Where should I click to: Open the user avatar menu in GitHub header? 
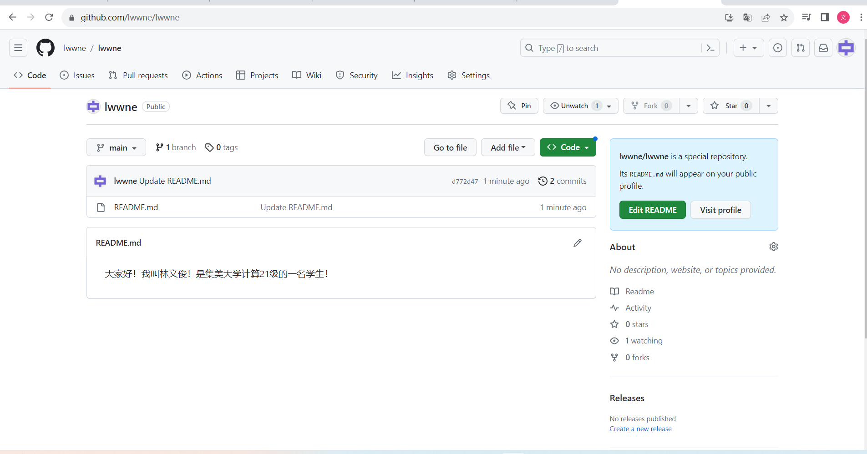point(846,48)
